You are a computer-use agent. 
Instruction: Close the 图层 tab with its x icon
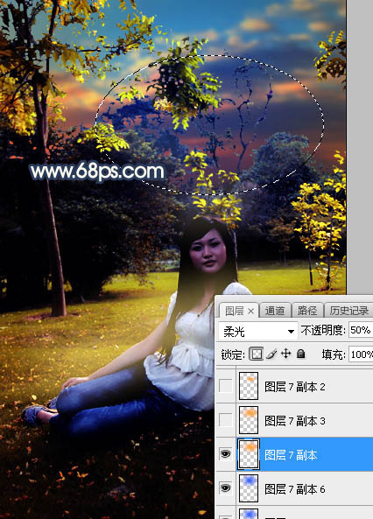250,311
